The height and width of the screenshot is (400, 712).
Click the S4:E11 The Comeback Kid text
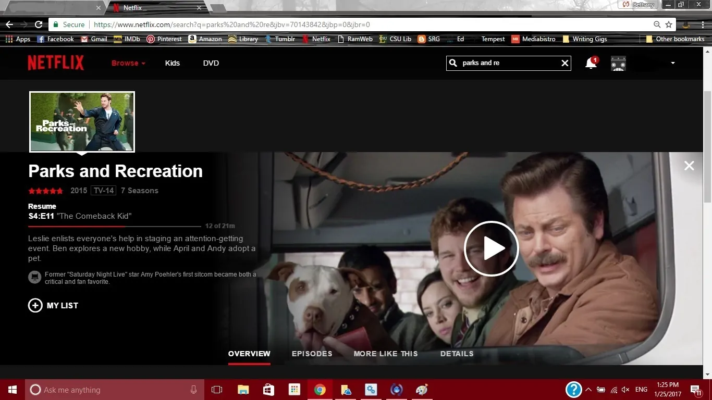pyautogui.click(x=80, y=216)
